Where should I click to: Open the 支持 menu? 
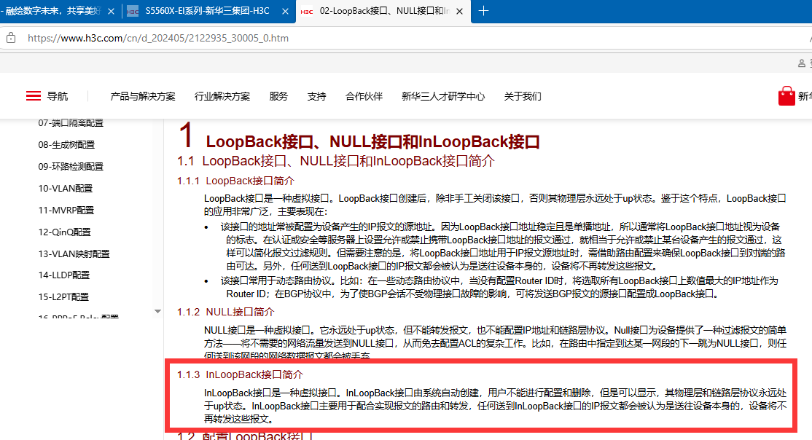coord(316,96)
